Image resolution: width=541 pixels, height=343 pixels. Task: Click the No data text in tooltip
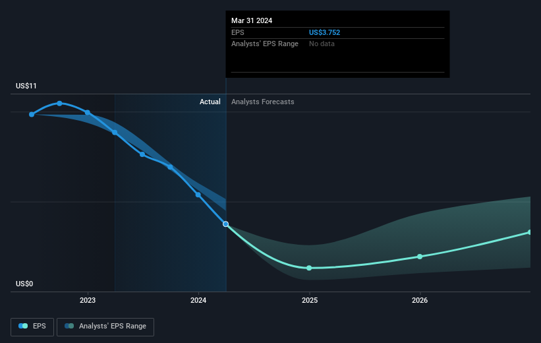(322, 44)
